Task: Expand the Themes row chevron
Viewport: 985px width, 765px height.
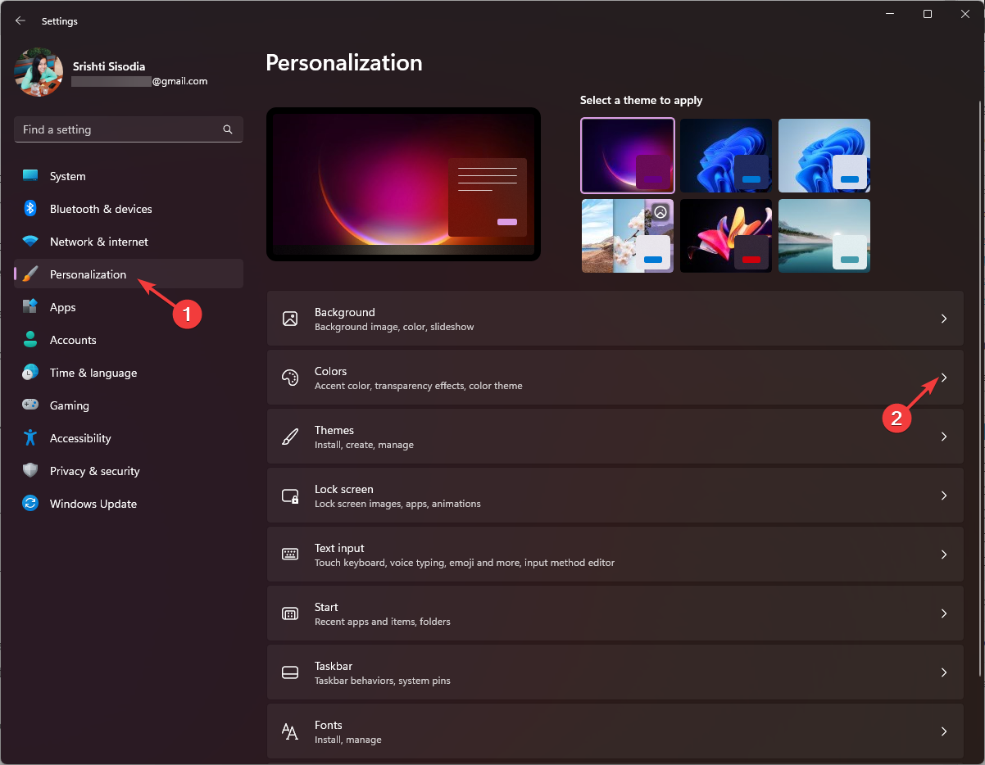Action: (x=943, y=437)
